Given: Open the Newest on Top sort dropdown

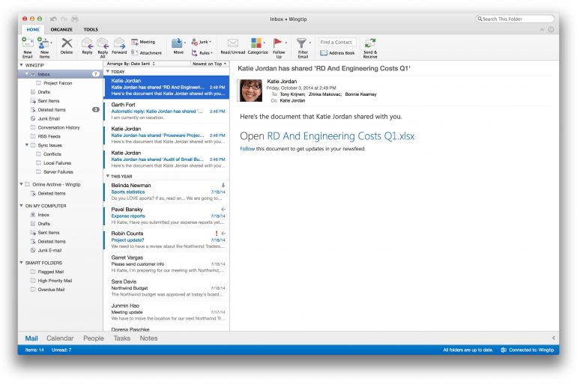Looking at the screenshot, I should (207, 64).
